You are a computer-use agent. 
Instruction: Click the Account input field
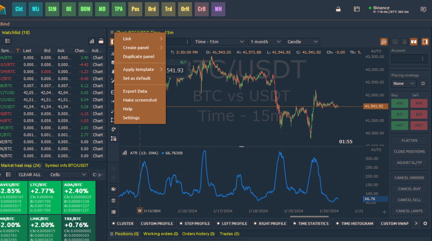point(406,59)
